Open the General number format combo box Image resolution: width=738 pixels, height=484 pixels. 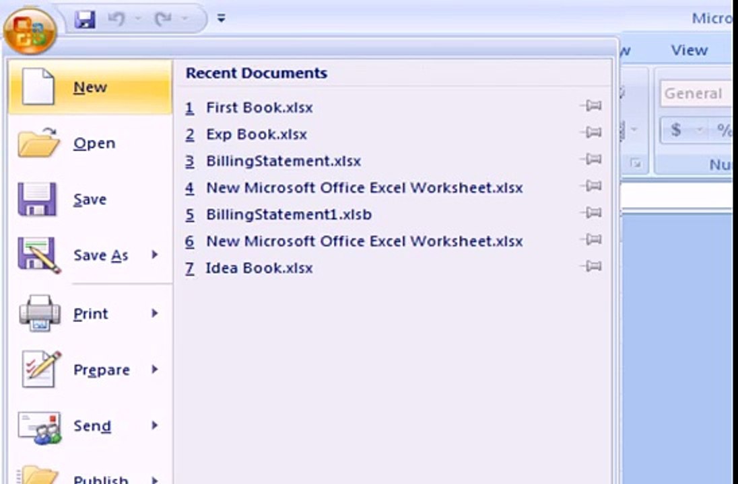tap(697, 93)
